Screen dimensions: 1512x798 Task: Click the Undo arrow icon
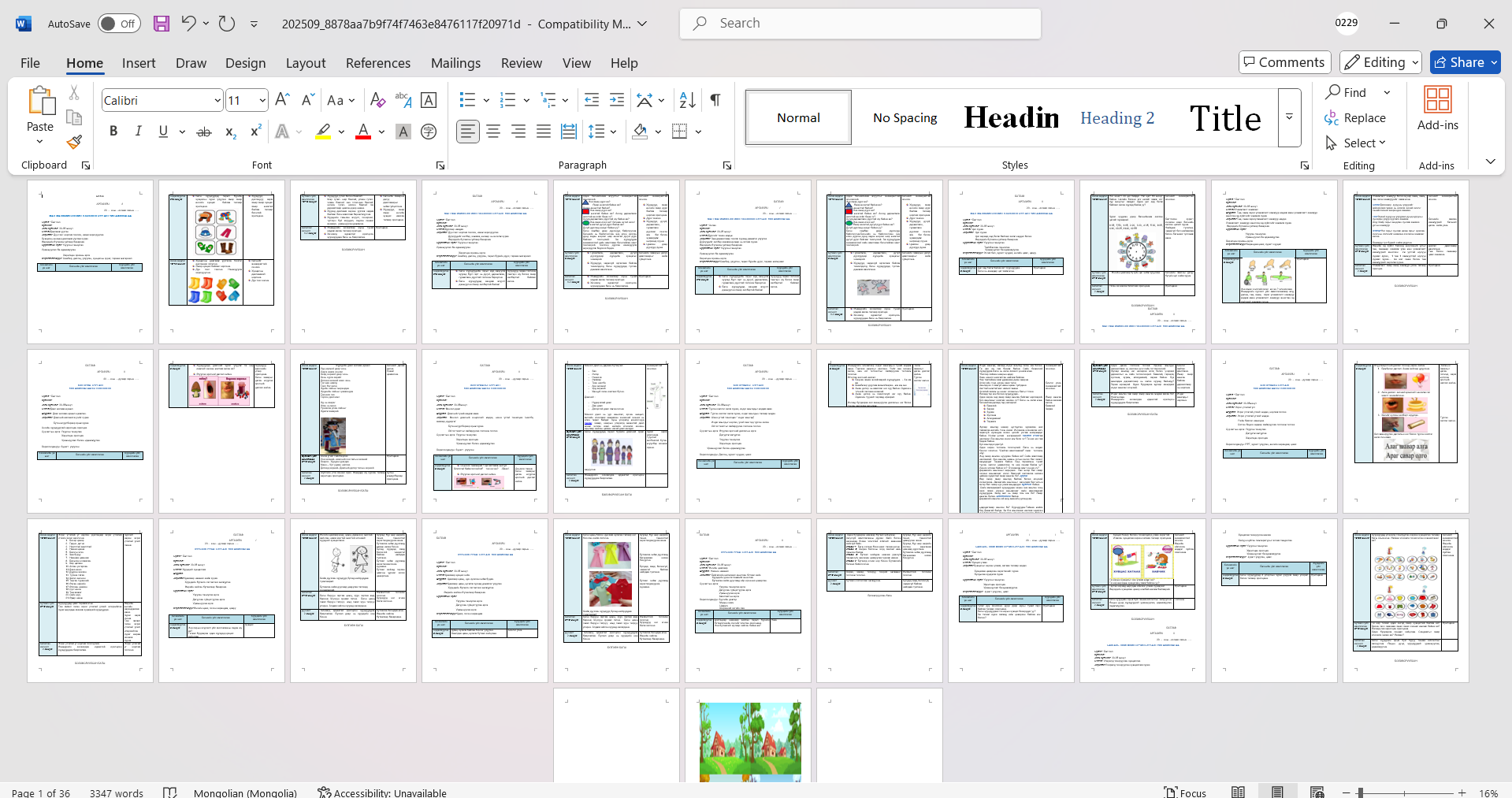[x=188, y=24]
